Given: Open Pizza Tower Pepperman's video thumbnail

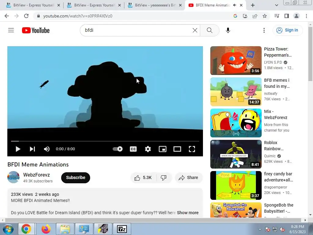Looking at the screenshot, I should coord(236,61).
